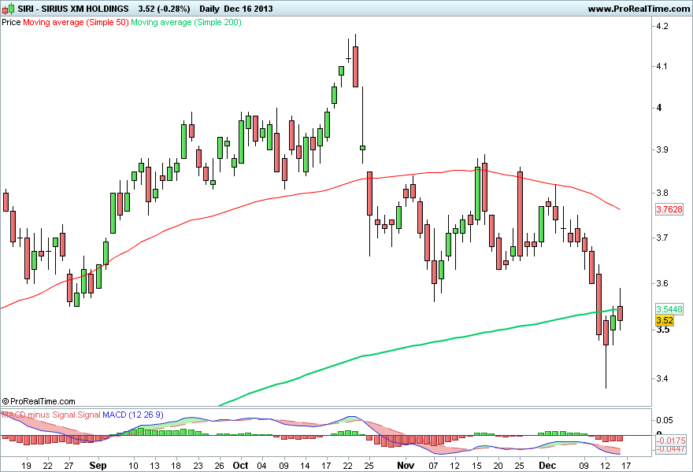Select the Moving average (Simple 50) legend
693x472 pixels.
(76, 22)
